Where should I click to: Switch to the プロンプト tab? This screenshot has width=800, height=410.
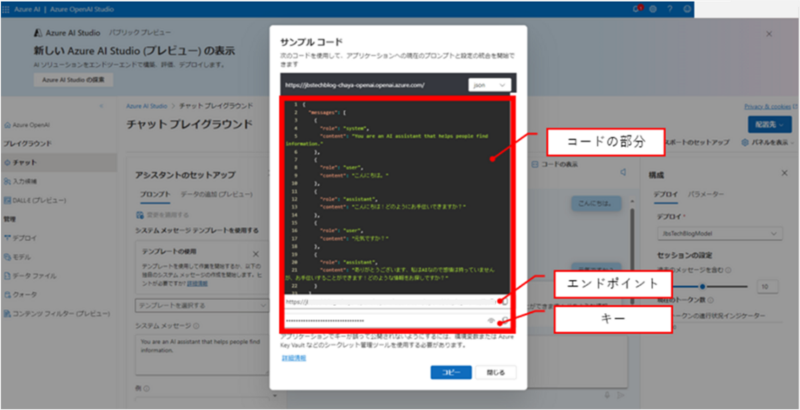155,194
